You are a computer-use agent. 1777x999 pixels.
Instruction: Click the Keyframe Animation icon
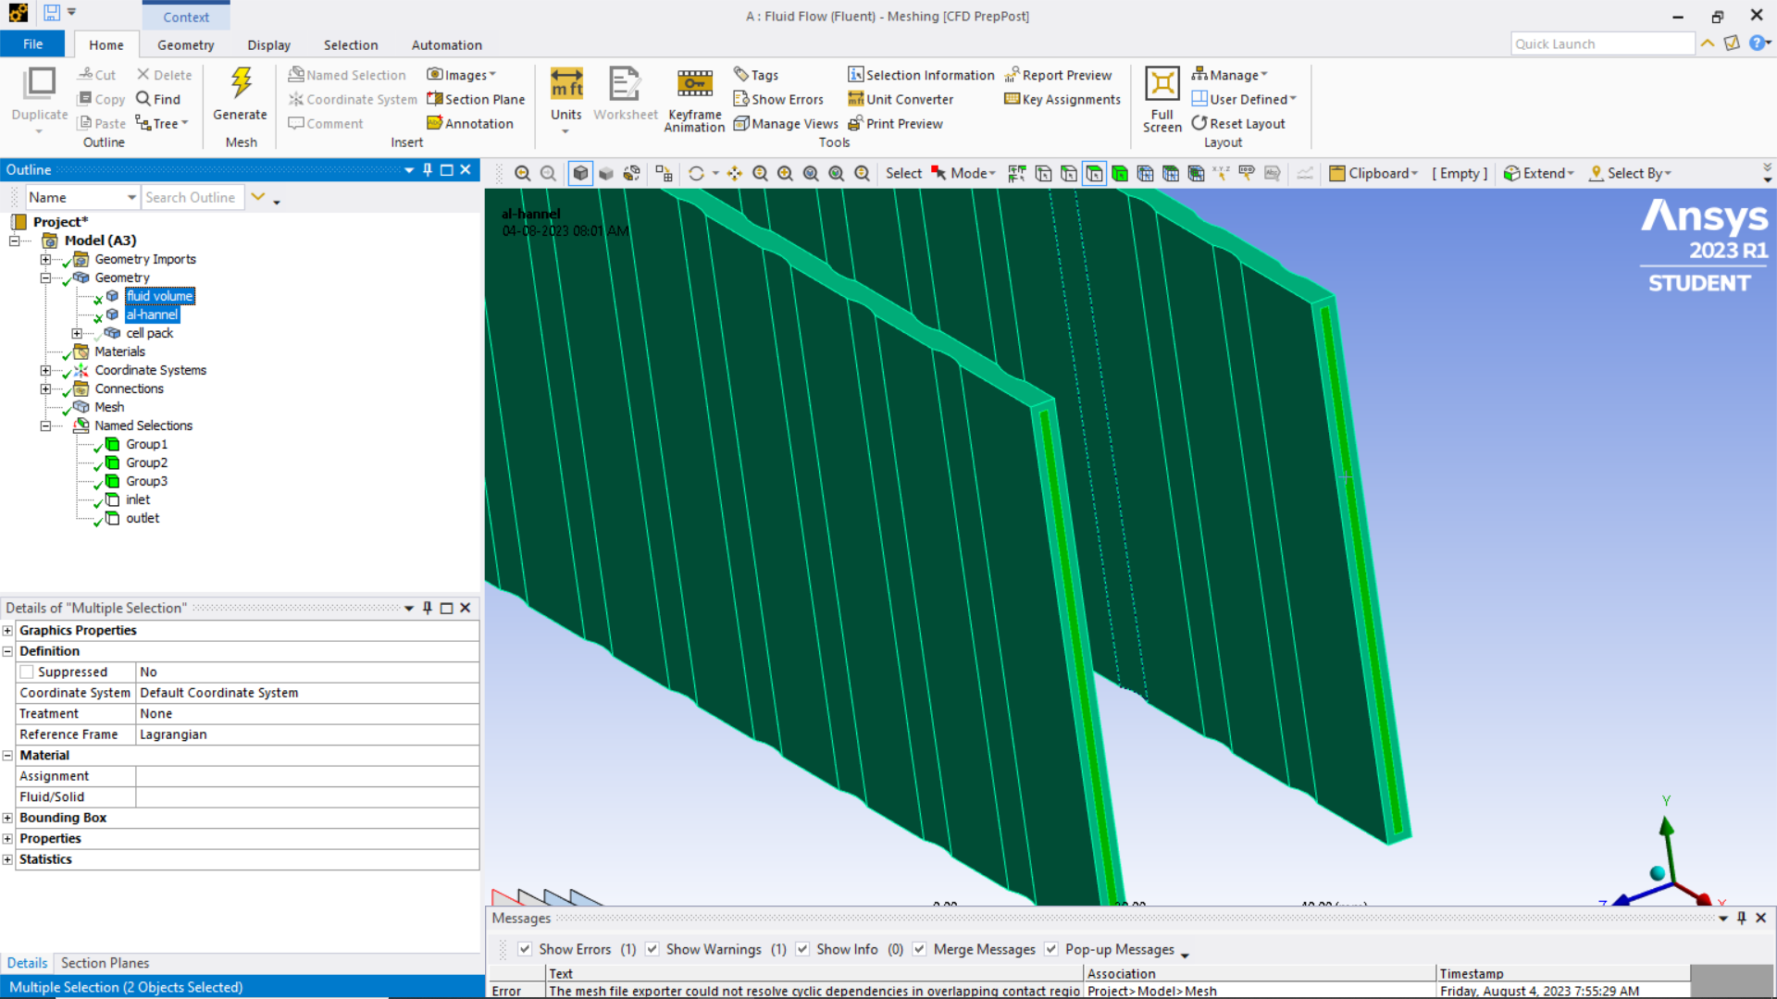pyautogui.click(x=694, y=84)
